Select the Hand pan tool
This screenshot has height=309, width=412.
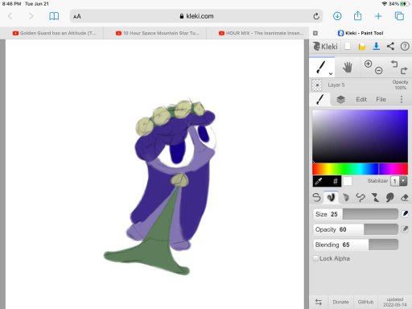coord(348,67)
